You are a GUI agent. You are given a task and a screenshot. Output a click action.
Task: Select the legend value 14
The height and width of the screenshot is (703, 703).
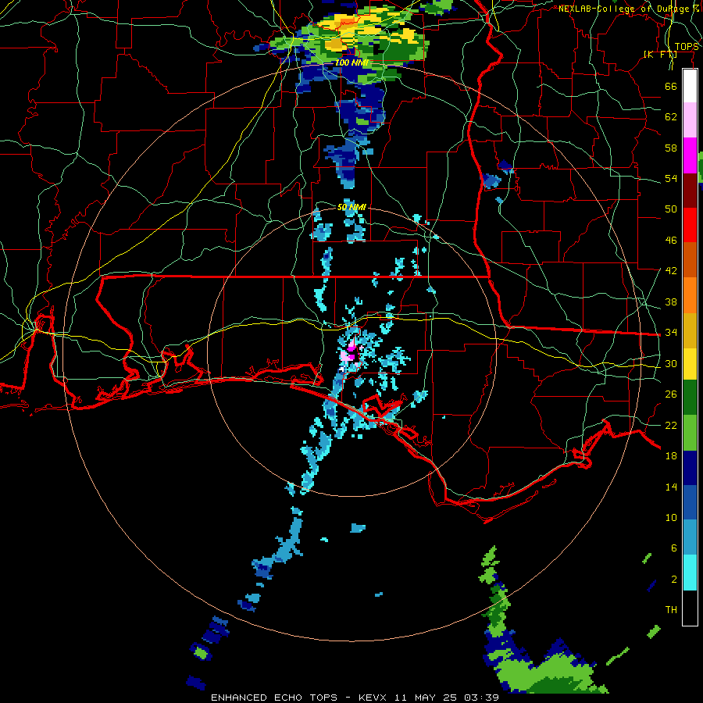(671, 487)
